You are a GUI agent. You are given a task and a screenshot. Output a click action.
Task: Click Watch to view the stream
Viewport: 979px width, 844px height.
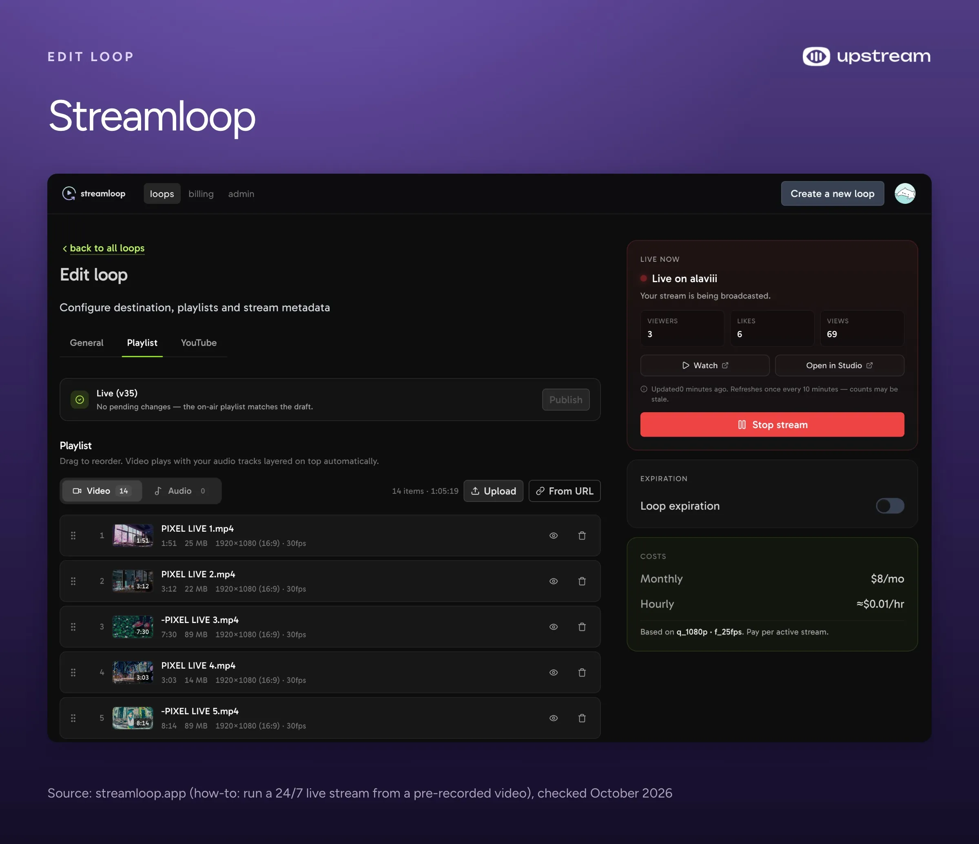[704, 366]
